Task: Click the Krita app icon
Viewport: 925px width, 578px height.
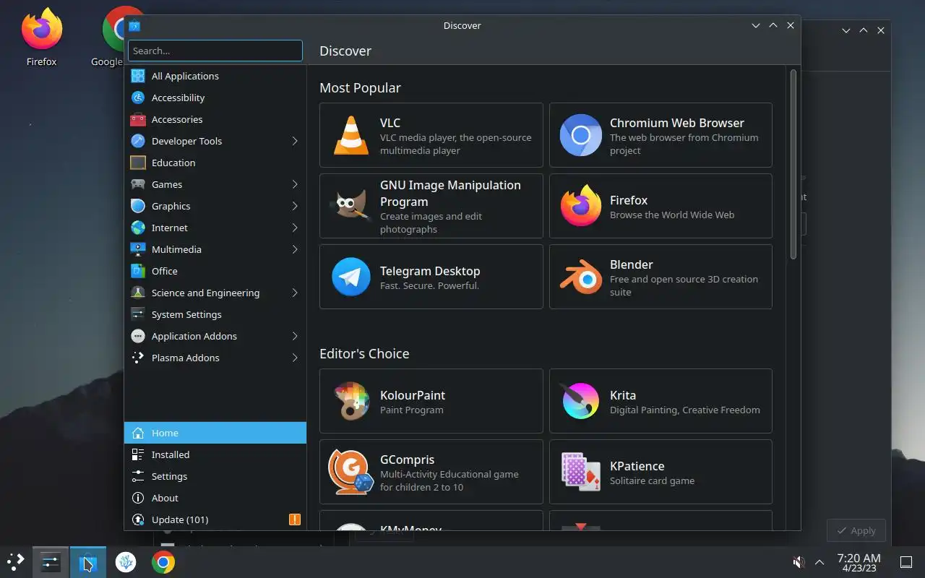Action: click(x=580, y=401)
